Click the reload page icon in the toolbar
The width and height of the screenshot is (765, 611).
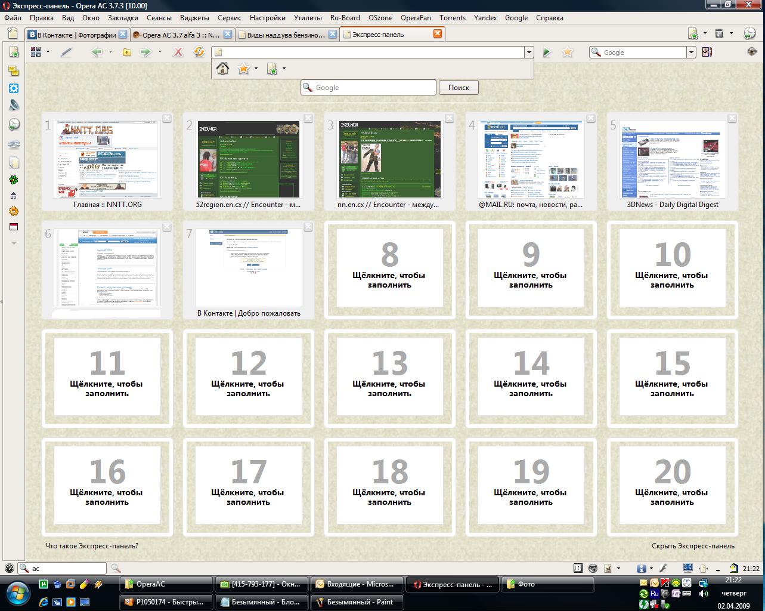pyautogui.click(x=199, y=53)
